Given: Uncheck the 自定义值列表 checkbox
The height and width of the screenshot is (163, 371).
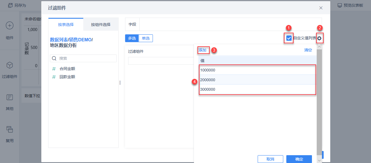Looking at the screenshot, I should coord(289,38).
